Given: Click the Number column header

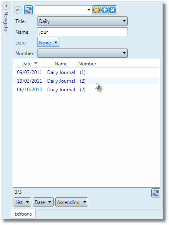Looking at the screenshot, I should tap(87, 64).
